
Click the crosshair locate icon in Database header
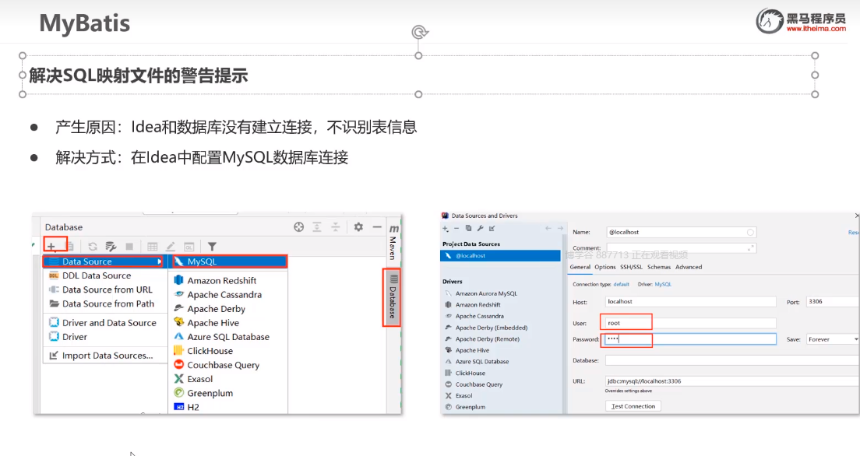tap(299, 227)
